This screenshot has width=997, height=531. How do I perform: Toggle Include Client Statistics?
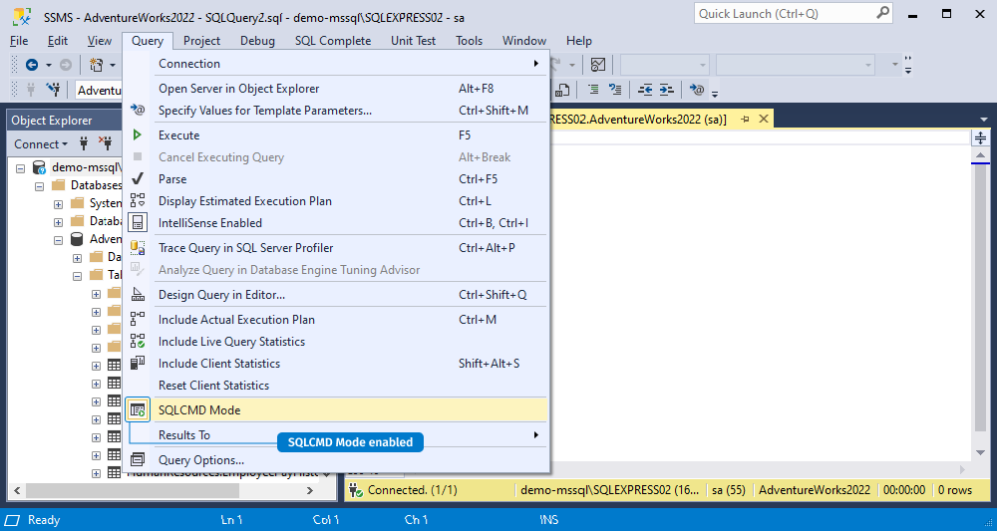point(338,364)
